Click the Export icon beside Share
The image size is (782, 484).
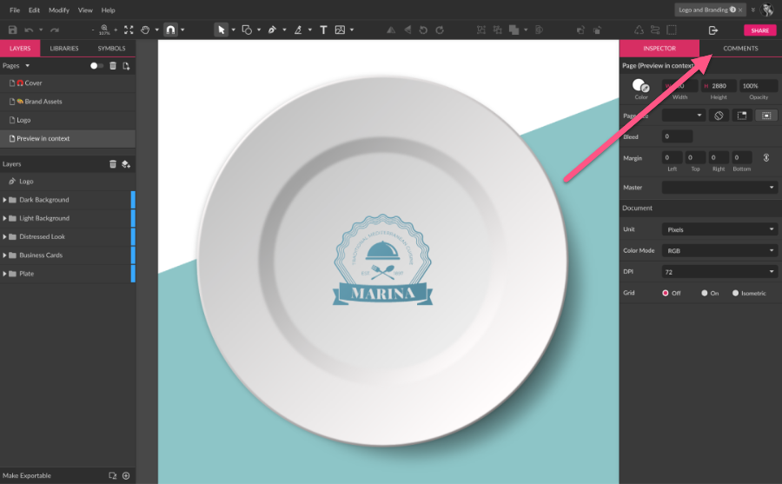(713, 30)
